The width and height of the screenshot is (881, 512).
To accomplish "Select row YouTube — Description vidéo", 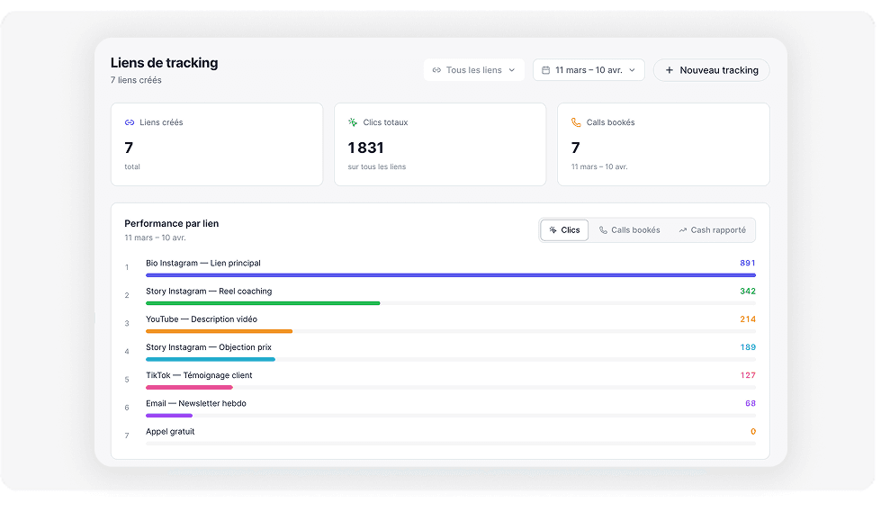I will coord(440,324).
